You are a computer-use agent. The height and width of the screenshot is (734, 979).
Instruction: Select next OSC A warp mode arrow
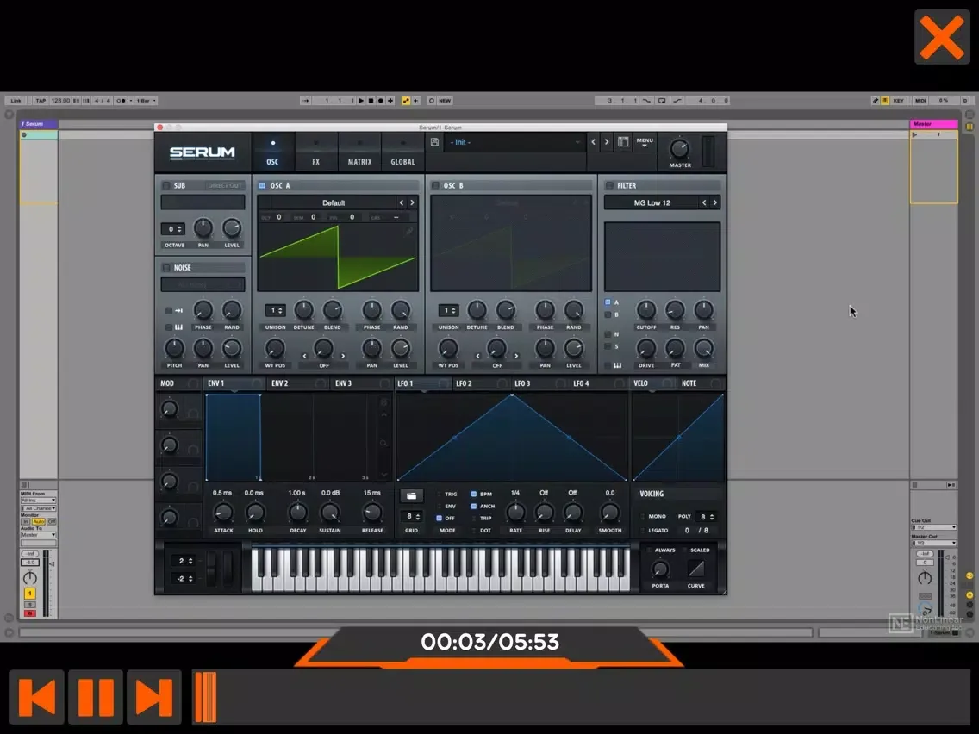[x=343, y=357]
